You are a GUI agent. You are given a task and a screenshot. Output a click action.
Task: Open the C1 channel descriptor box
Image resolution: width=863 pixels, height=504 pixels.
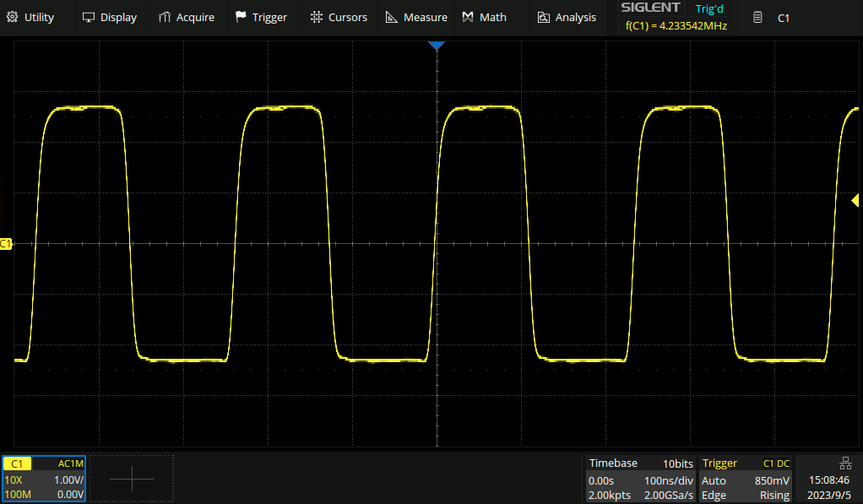[44, 479]
